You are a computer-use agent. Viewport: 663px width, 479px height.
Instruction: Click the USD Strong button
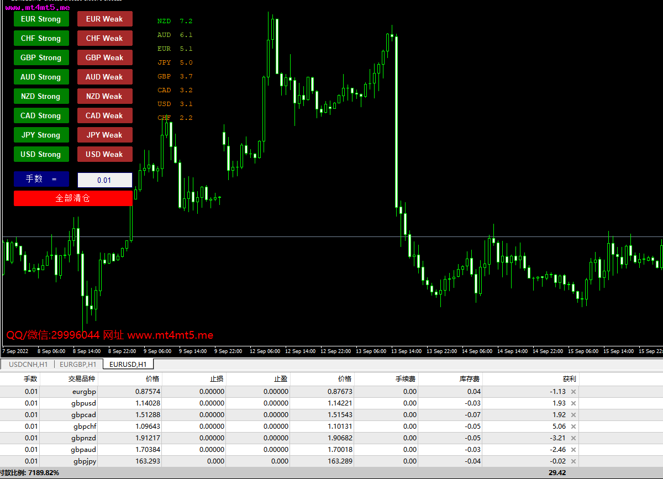click(x=41, y=154)
